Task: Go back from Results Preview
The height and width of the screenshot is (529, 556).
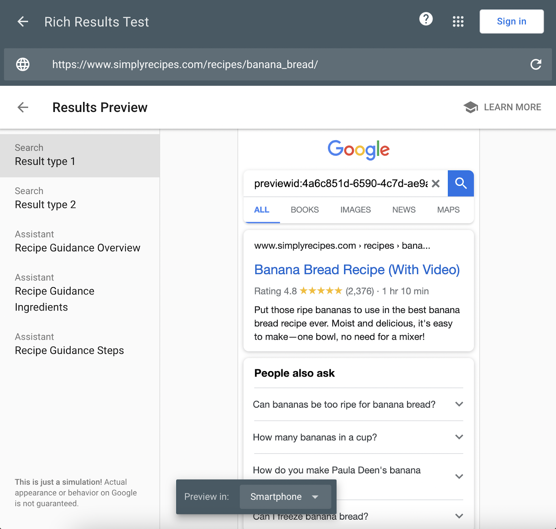Action: point(23,107)
